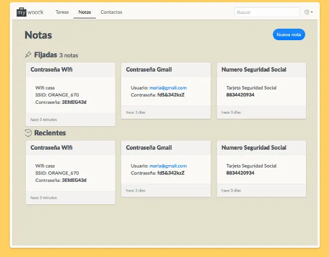This screenshot has width=329, height=257.
Task: Switch to the Tareas tab
Action: (x=62, y=12)
